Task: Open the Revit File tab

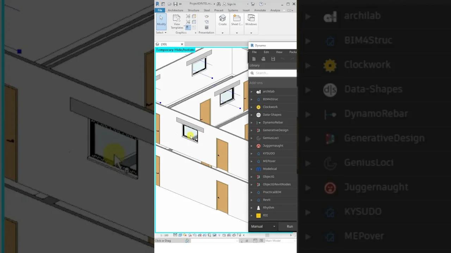Action: [x=160, y=10]
